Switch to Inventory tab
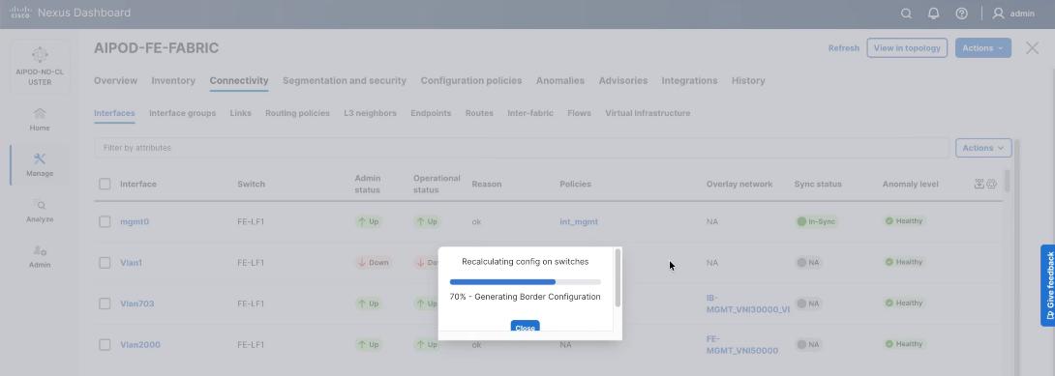The image size is (1055, 376). 173,80
